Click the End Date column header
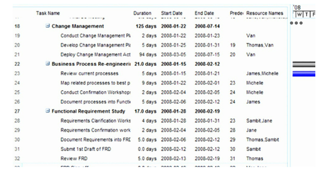 coord(204,13)
